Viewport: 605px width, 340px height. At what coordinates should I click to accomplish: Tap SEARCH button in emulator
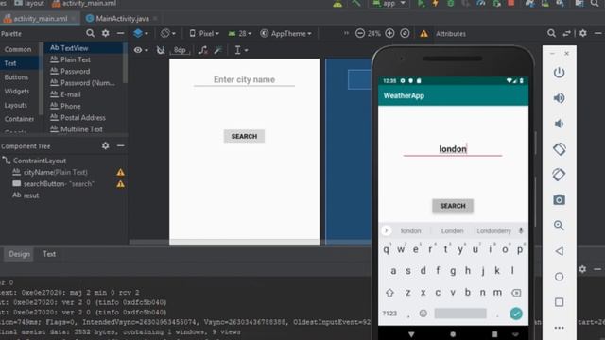click(453, 206)
